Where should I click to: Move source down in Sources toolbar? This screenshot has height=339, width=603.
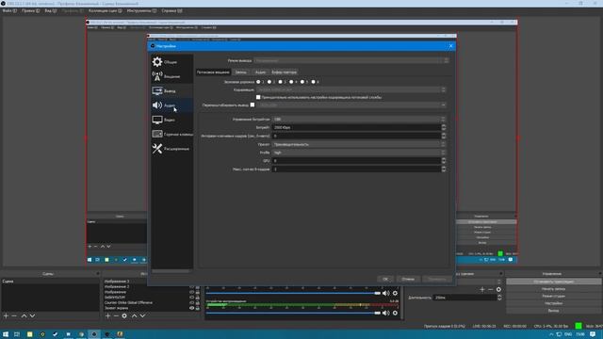pyautogui.click(x=142, y=315)
